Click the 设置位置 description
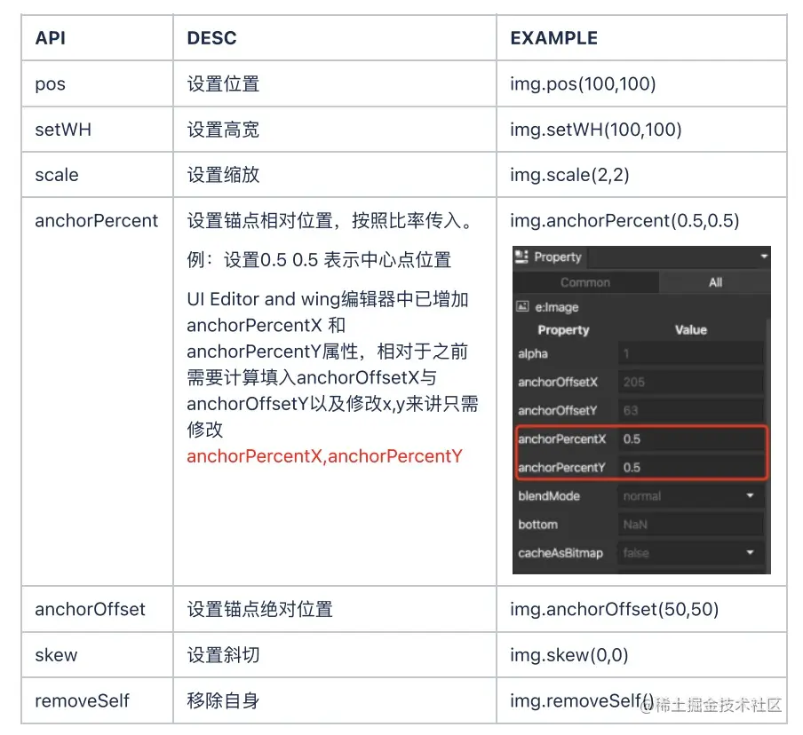The height and width of the screenshot is (735, 803). click(x=223, y=84)
